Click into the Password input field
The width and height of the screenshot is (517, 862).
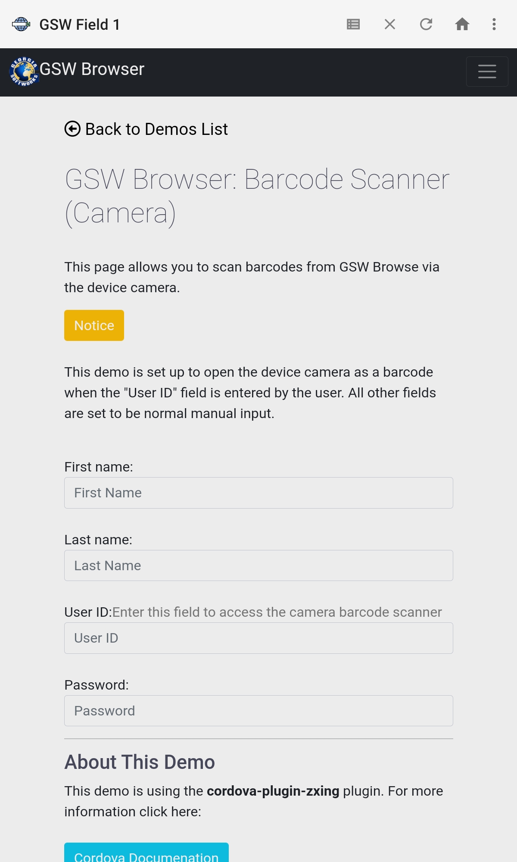(258, 711)
